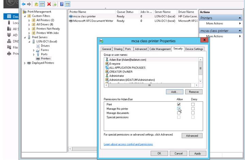Viewport: 245px width, 160px height.
Task: Select the Drivers node under LON-DC1
Action: (45, 46)
